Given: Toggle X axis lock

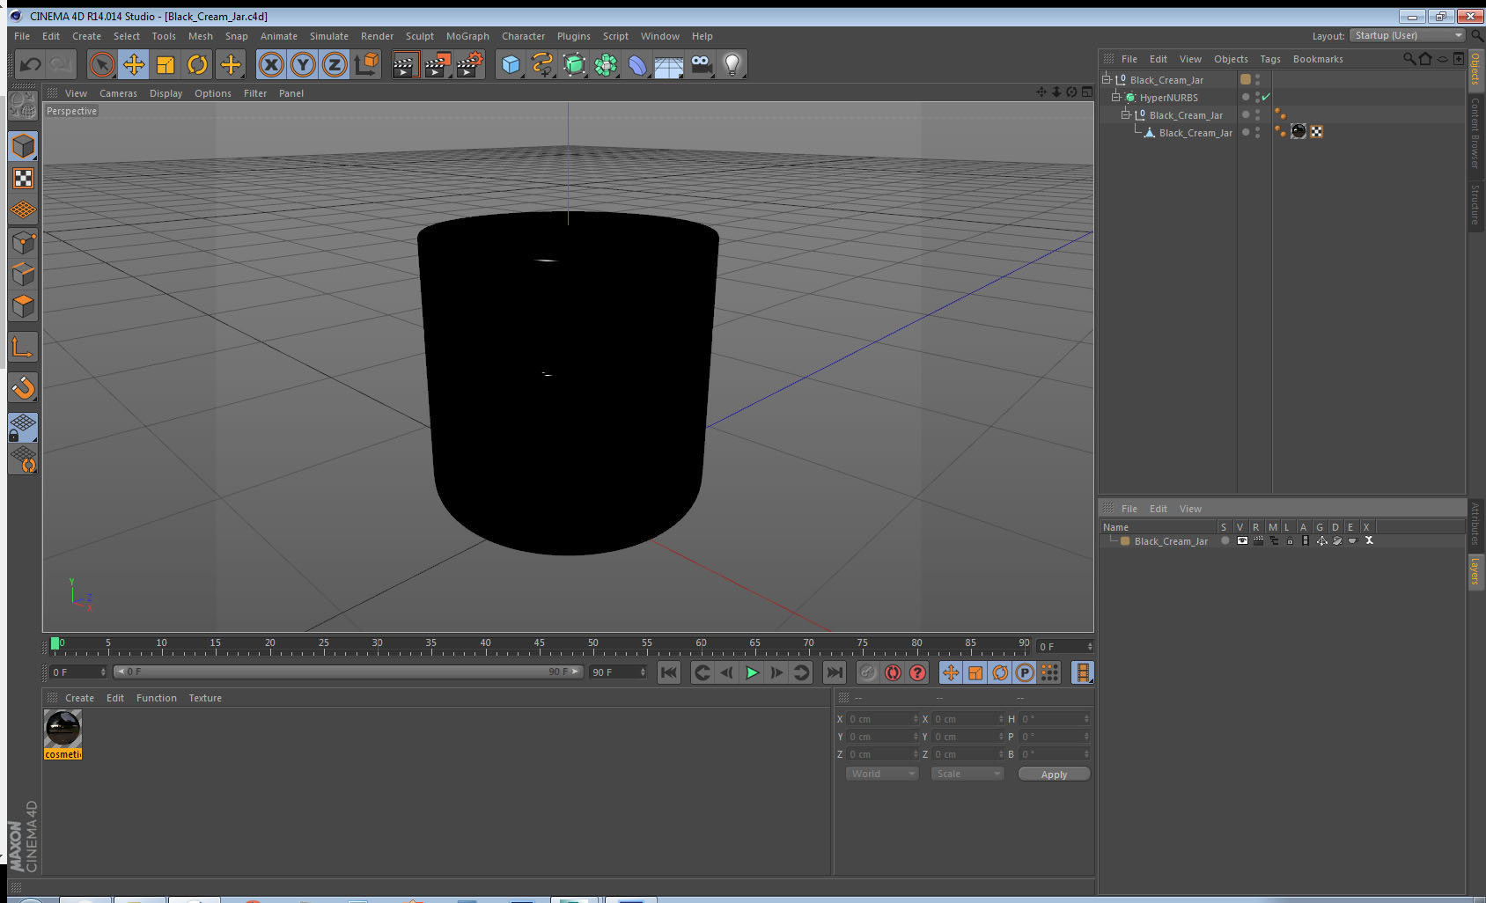Looking at the screenshot, I should pyautogui.click(x=271, y=64).
